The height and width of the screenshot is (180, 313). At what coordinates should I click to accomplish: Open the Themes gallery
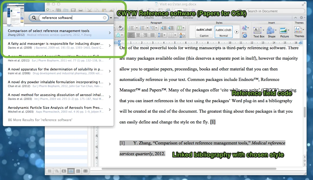(299, 32)
